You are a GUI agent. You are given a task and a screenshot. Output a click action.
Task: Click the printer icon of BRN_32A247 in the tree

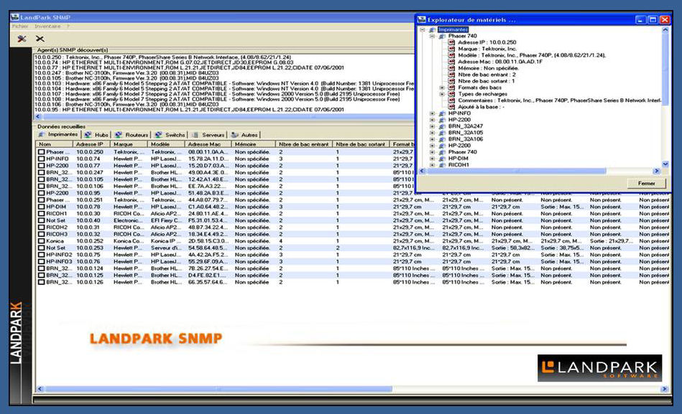click(442, 126)
